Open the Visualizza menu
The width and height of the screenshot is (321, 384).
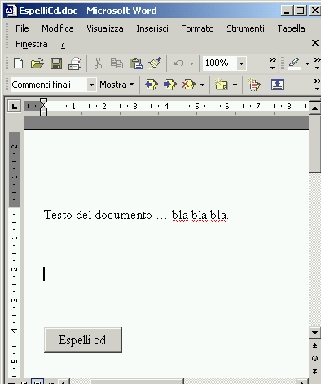pos(105,28)
